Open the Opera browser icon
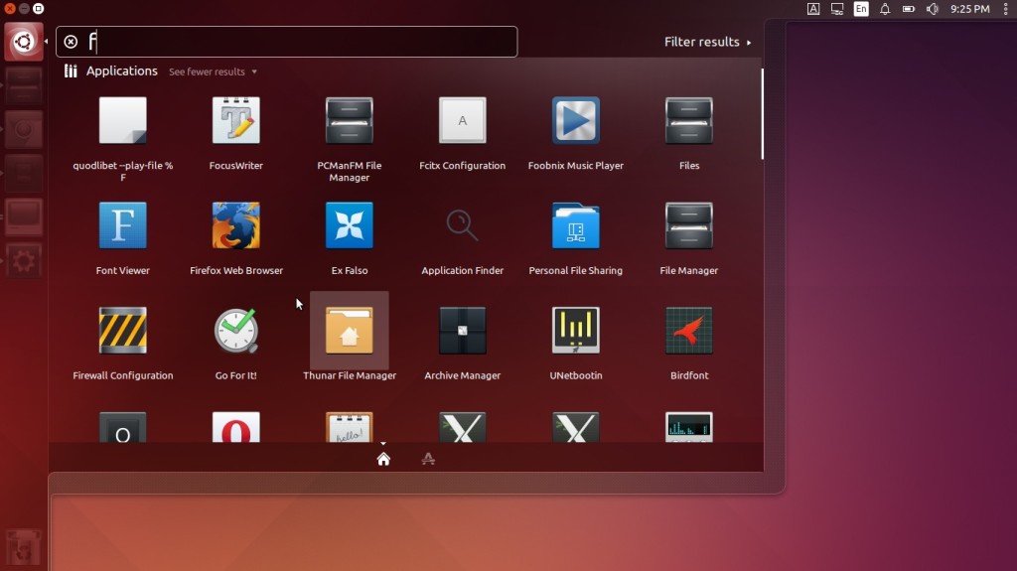This screenshot has height=571, width=1017. click(x=236, y=427)
